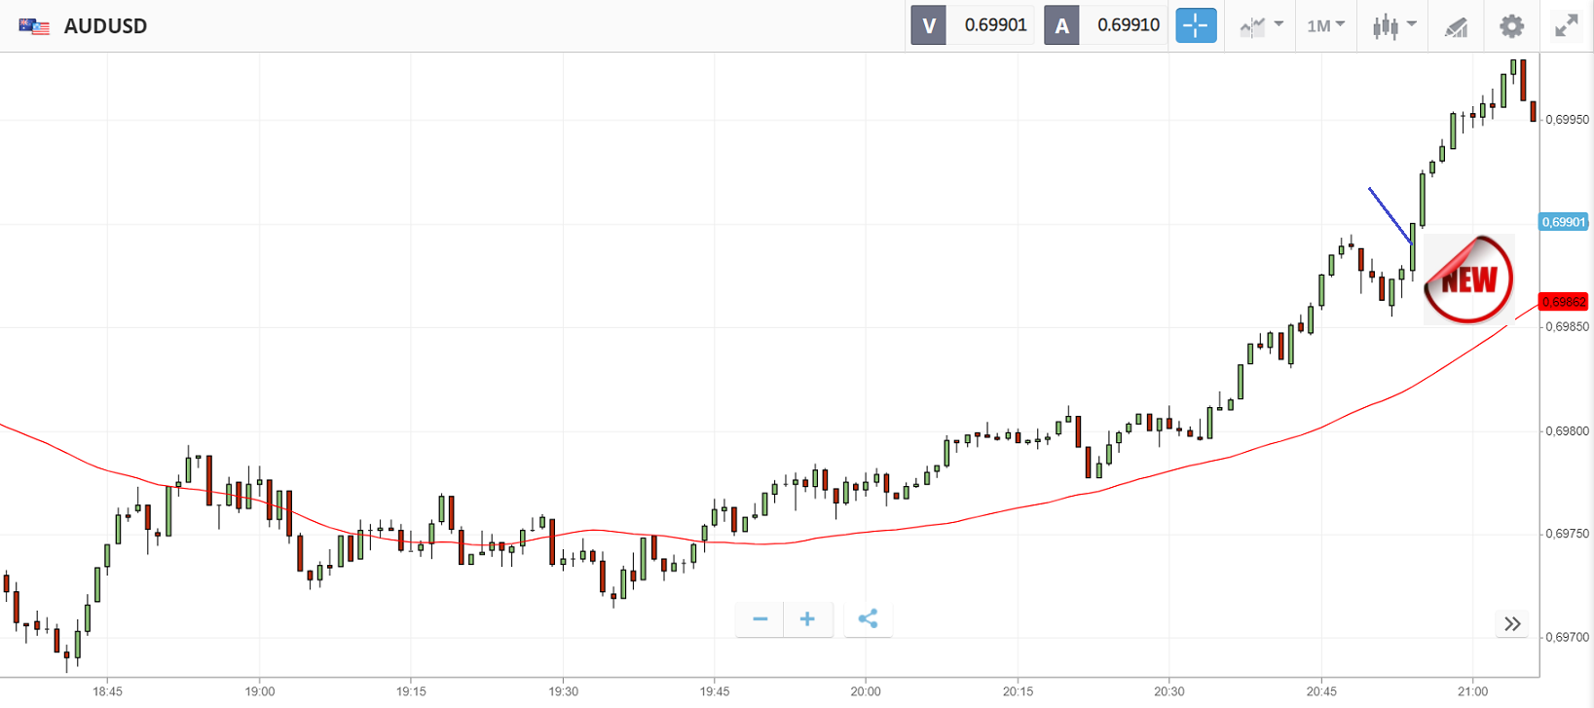The width and height of the screenshot is (1594, 708).
Task: Click the blue current price label 0,69901
Action: 1564,222
